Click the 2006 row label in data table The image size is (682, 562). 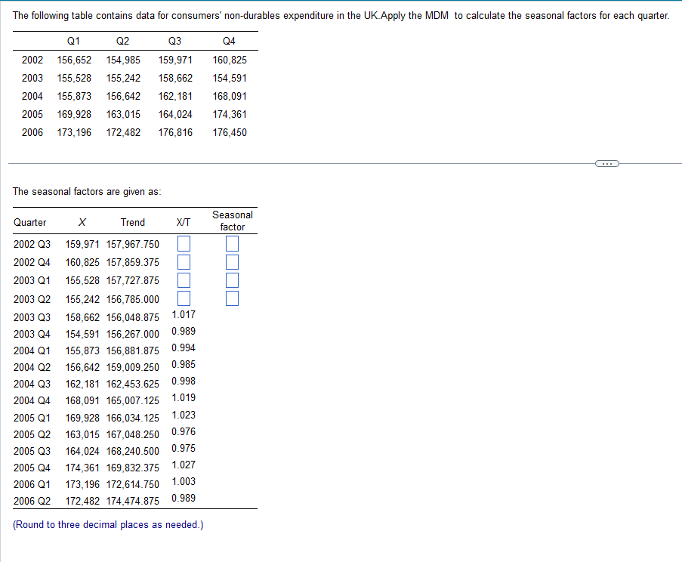pyautogui.click(x=32, y=132)
